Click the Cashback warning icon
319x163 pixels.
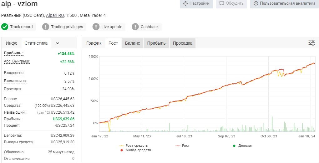(135, 27)
